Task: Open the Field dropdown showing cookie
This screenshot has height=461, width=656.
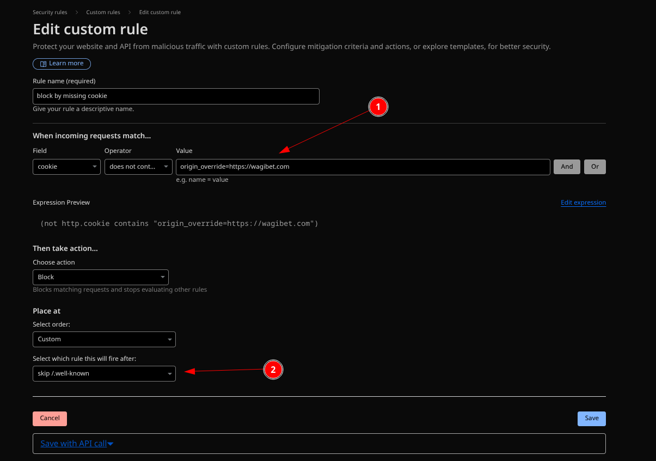Action: click(x=65, y=167)
